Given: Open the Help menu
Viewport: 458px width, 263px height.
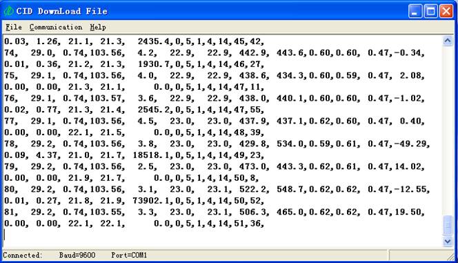Looking at the screenshot, I should (x=98, y=27).
